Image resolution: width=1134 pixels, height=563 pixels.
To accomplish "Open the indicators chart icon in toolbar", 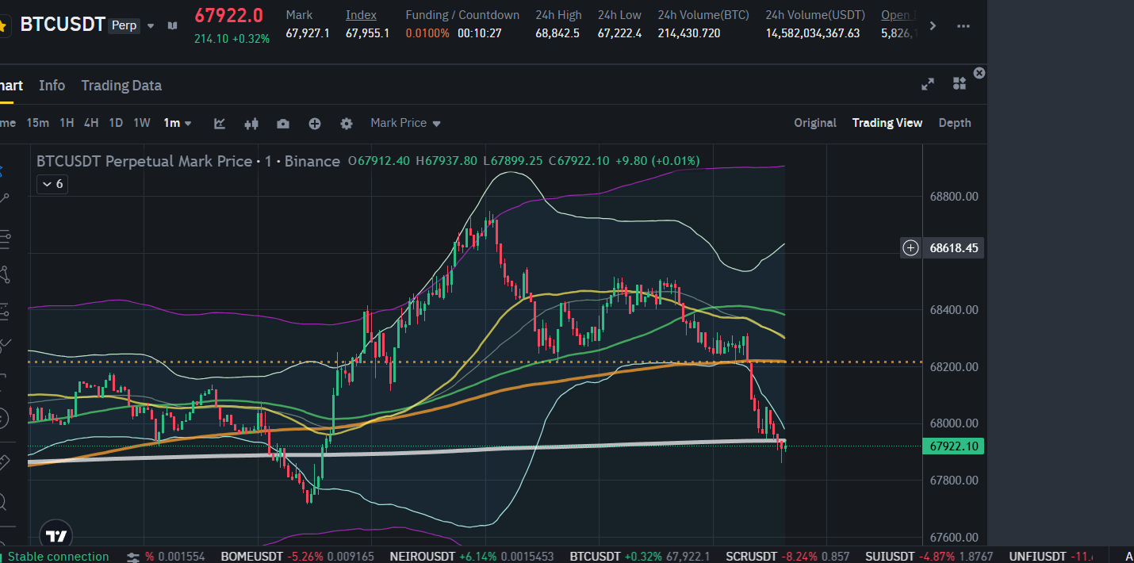I will pyautogui.click(x=220, y=123).
